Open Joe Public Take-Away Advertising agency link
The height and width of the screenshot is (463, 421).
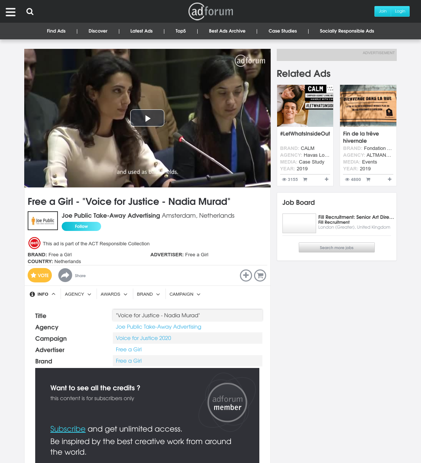point(159,327)
